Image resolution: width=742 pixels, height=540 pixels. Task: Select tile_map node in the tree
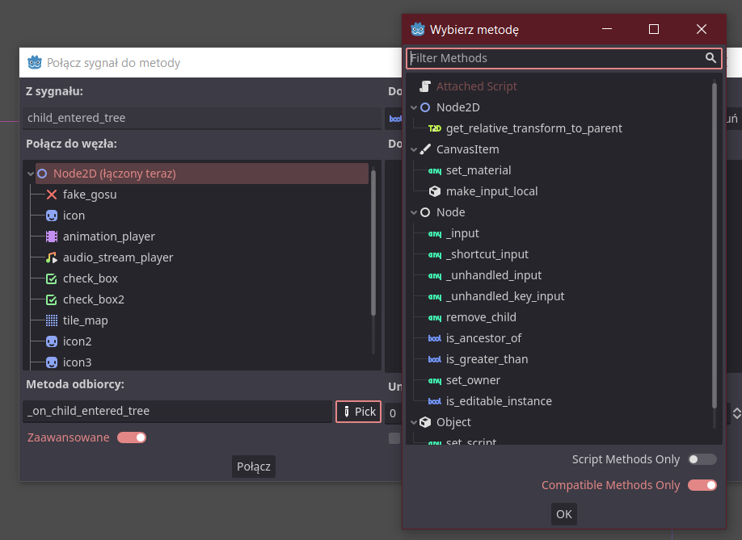(85, 320)
